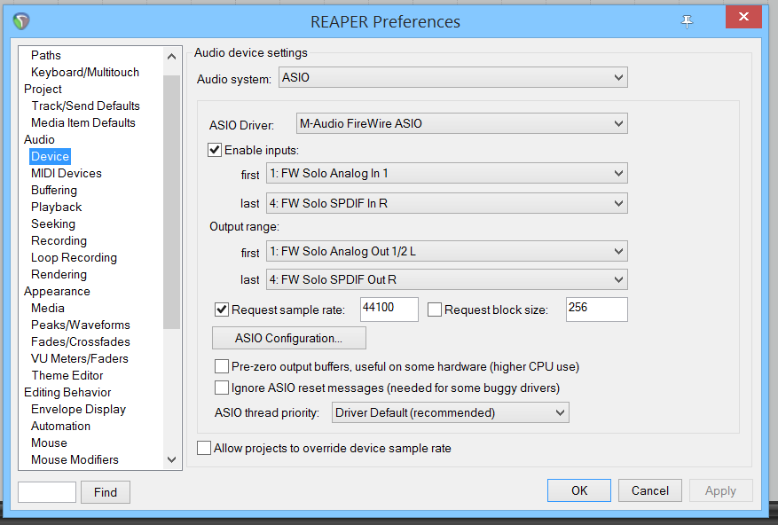Image resolution: width=778 pixels, height=525 pixels.
Task: Open the Audio system dropdown
Action: pos(453,77)
